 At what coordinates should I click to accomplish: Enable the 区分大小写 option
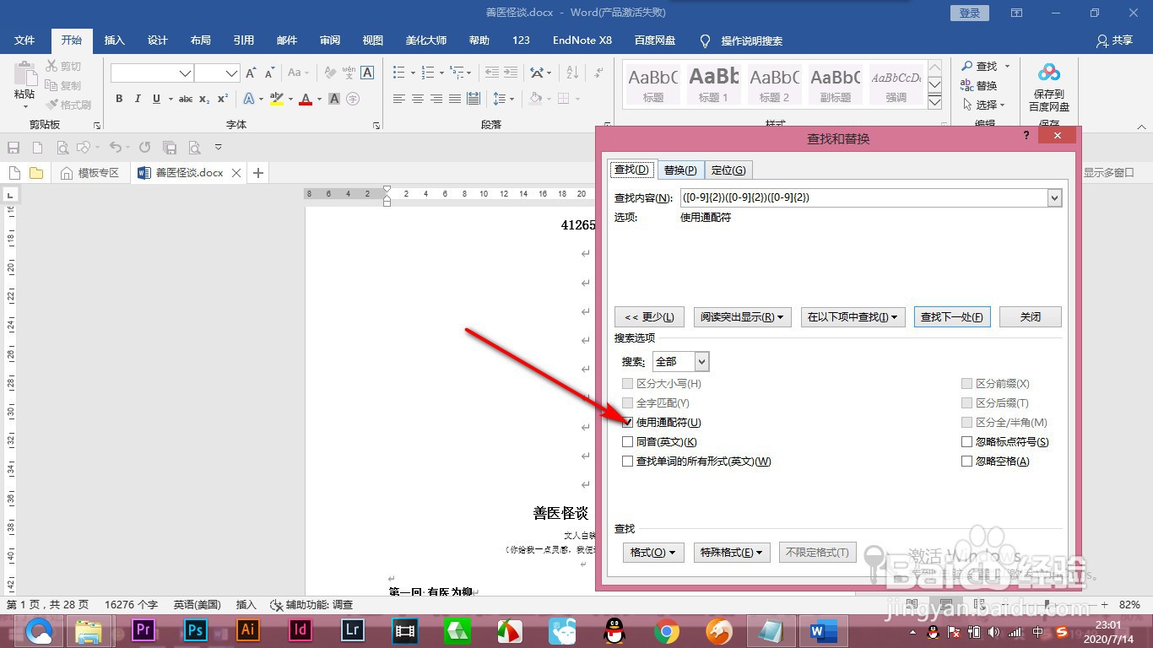[627, 383]
